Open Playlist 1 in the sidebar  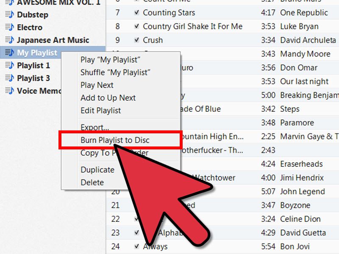pyautogui.click(x=33, y=66)
